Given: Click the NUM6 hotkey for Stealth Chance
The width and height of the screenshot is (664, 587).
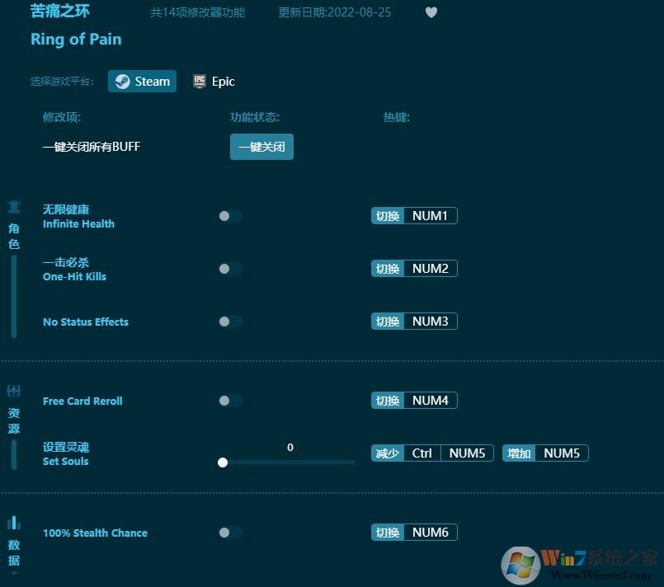Looking at the screenshot, I should (x=431, y=533).
